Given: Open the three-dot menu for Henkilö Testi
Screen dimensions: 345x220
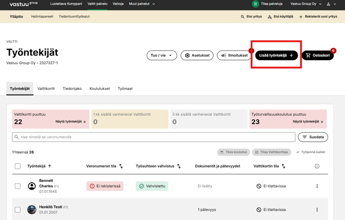Looking at the screenshot, I should [317, 210].
